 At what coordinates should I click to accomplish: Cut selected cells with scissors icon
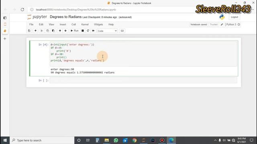pyautogui.click(x=42, y=31)
